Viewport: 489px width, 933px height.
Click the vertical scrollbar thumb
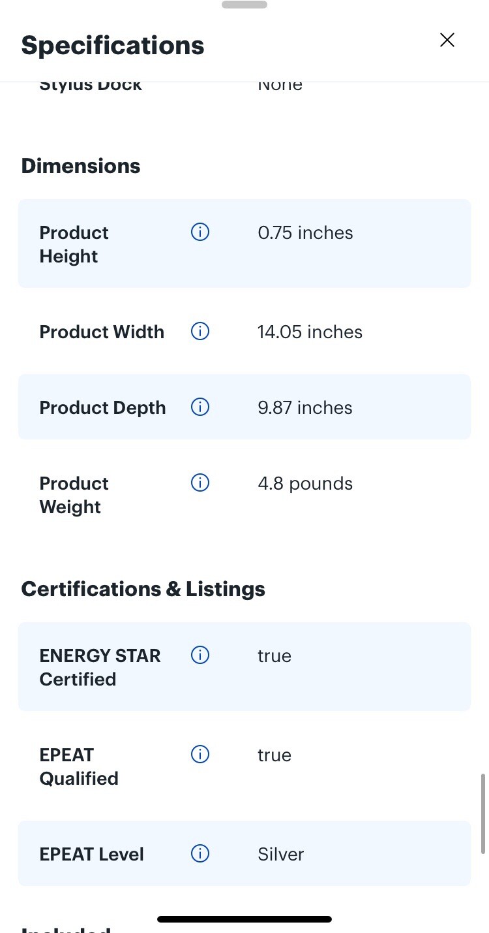(x=483, y=814)
